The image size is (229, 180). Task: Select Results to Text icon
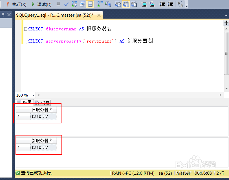(118, 4)
